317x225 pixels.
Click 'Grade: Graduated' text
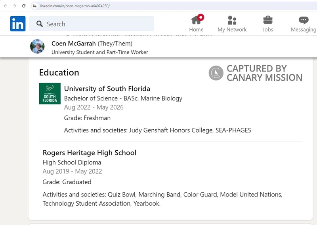coord(67,182)
